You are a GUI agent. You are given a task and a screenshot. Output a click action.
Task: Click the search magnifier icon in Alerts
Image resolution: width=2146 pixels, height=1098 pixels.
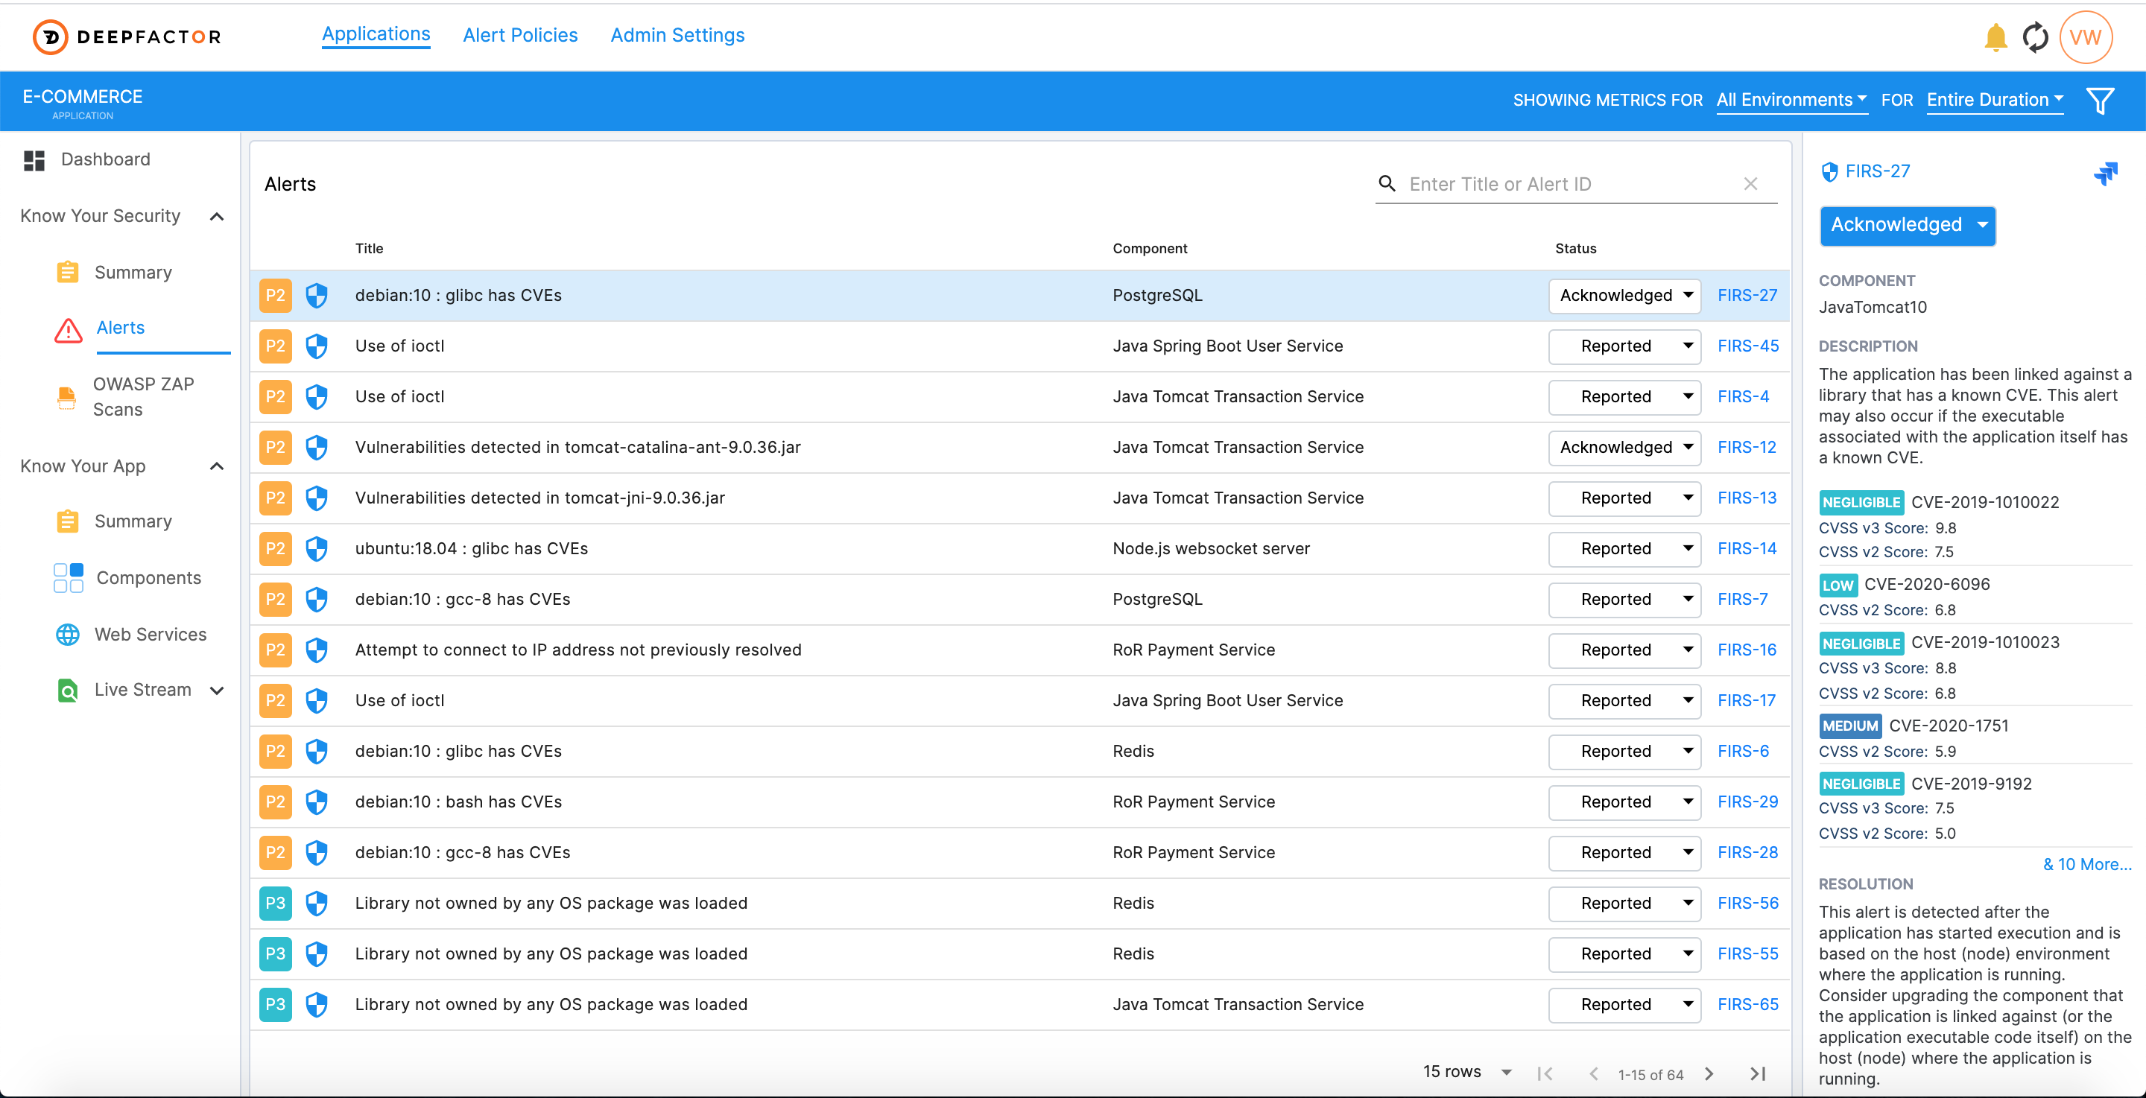tap(1387, 184)
